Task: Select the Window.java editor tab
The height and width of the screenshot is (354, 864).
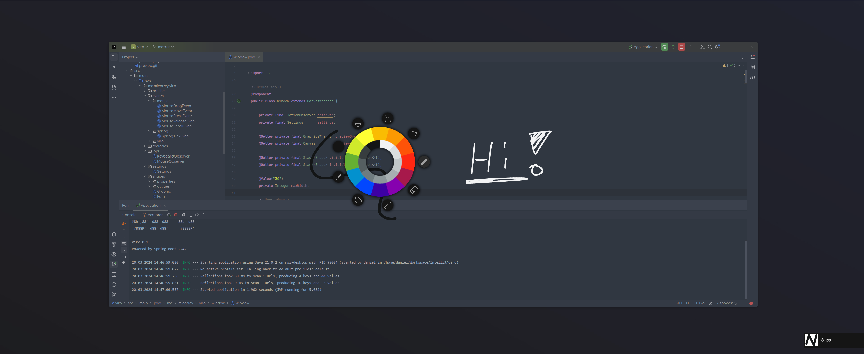Action: click(244, 57)
